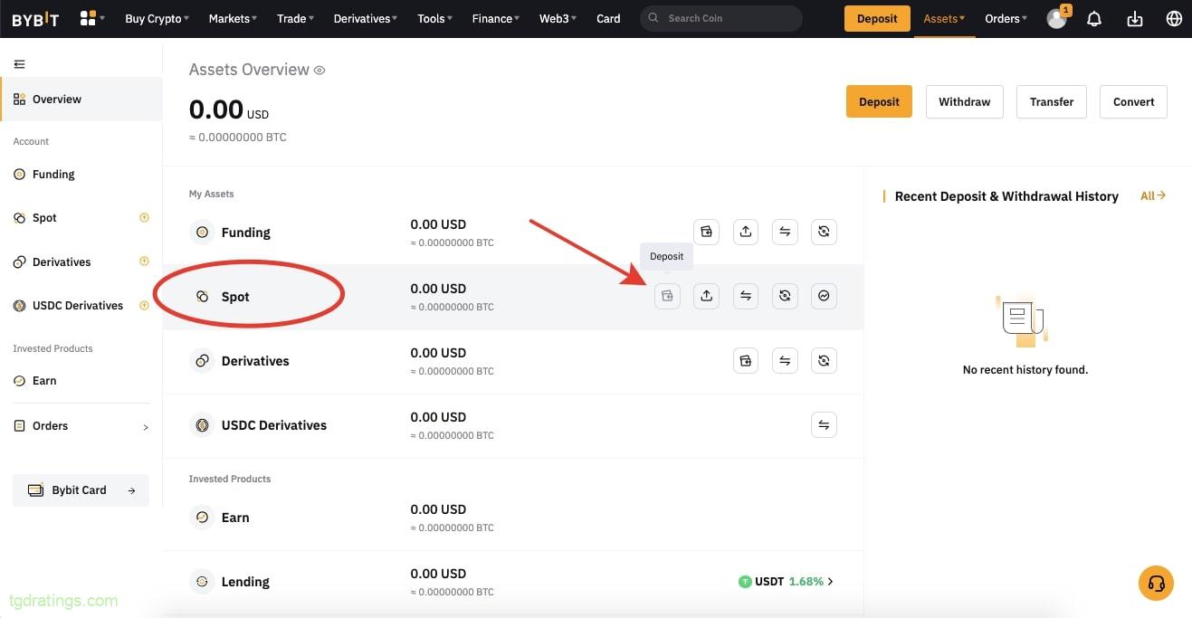
Task: Open the support headset chat button
Action: coord(1156,583)
